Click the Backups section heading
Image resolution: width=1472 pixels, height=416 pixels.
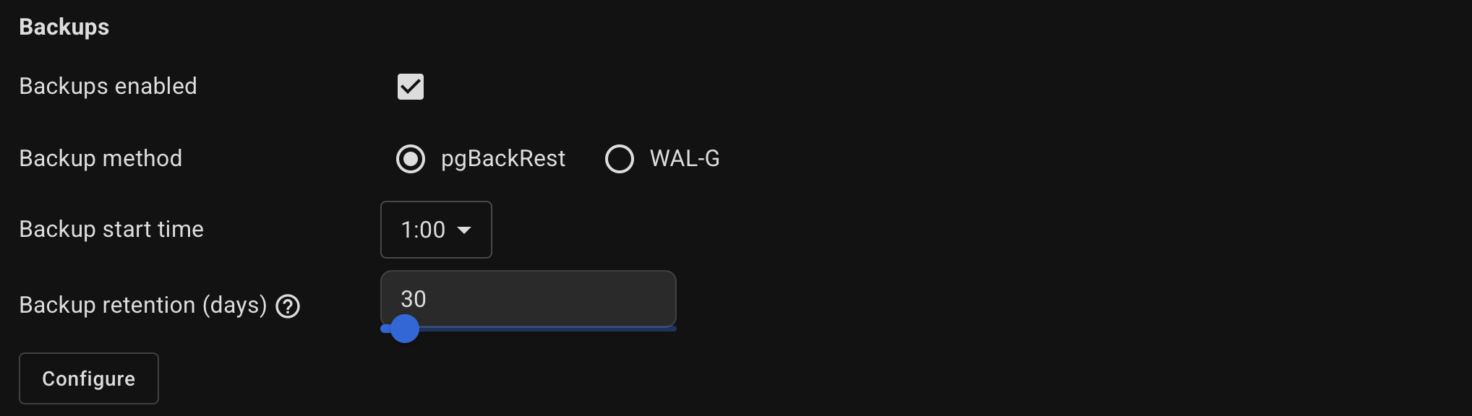click(x=64, y=27)
